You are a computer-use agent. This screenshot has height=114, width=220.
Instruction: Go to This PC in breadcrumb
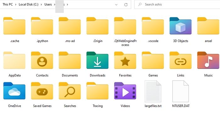pos(8,4)
